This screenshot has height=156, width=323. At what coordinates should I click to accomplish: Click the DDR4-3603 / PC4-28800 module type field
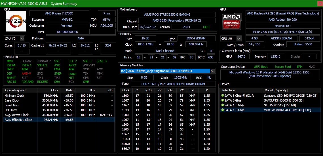click(173, 84)
